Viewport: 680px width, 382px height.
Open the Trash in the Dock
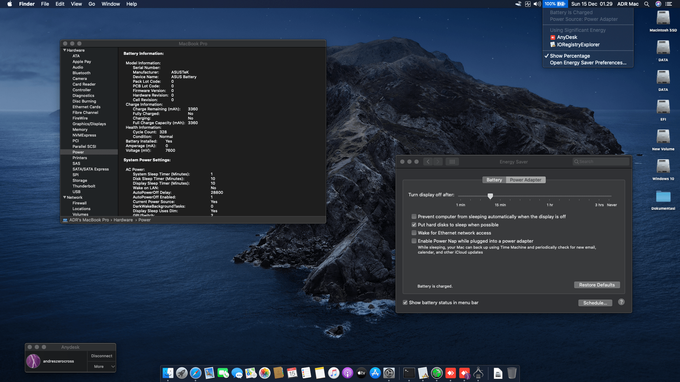coord(512,373)
